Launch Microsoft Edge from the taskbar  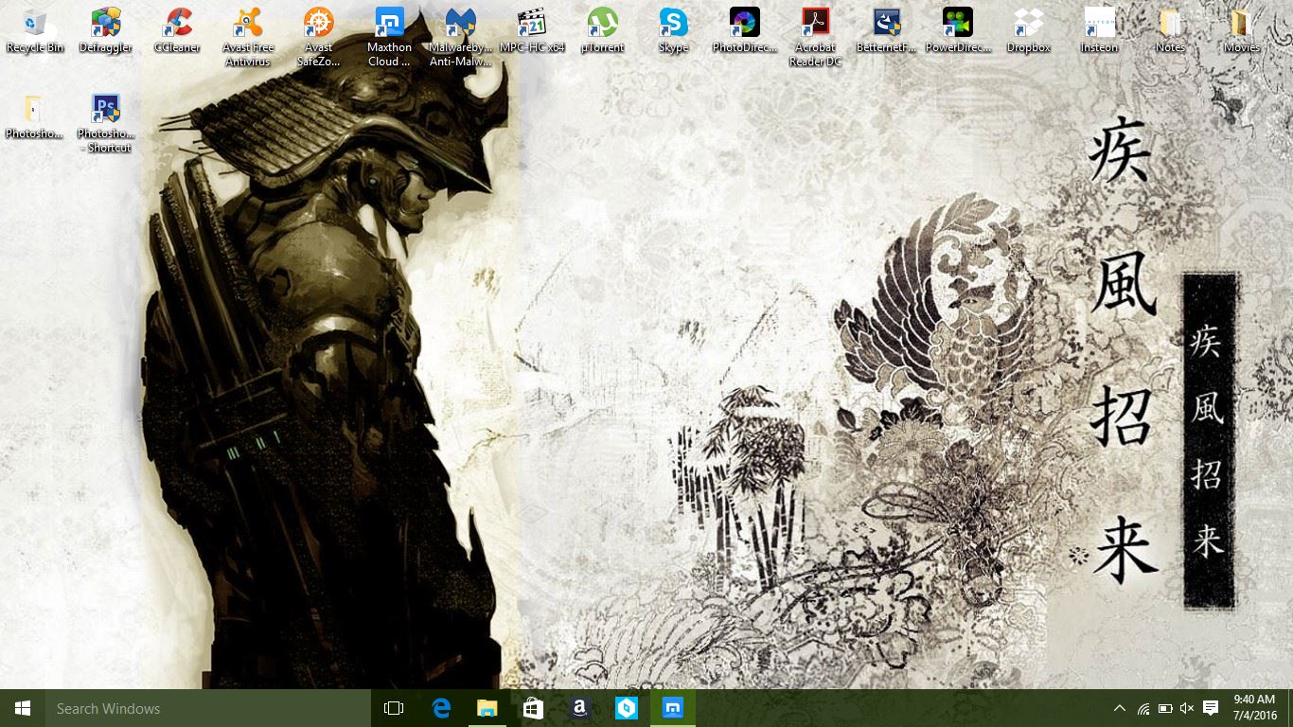click(440, 708)
